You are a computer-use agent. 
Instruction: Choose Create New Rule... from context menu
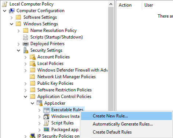126,116
